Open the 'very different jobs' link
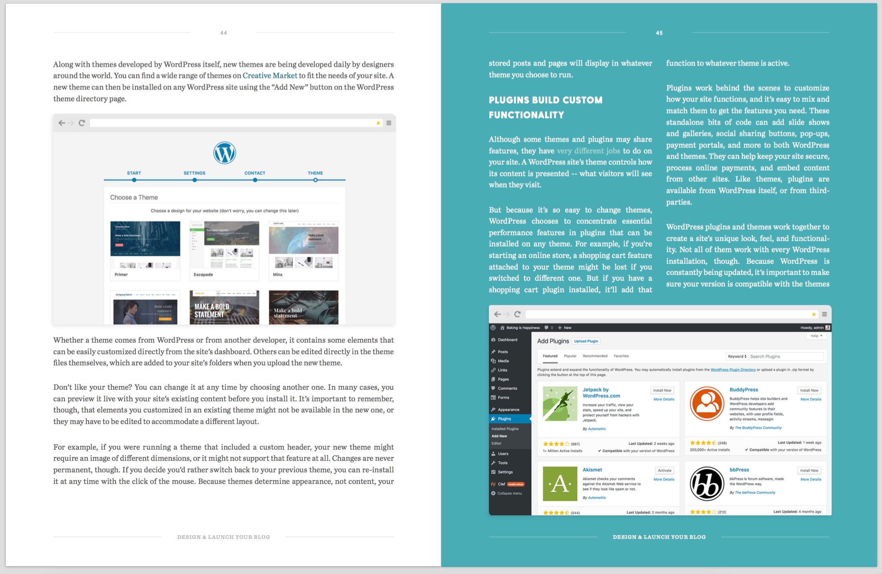 [588, 151]
